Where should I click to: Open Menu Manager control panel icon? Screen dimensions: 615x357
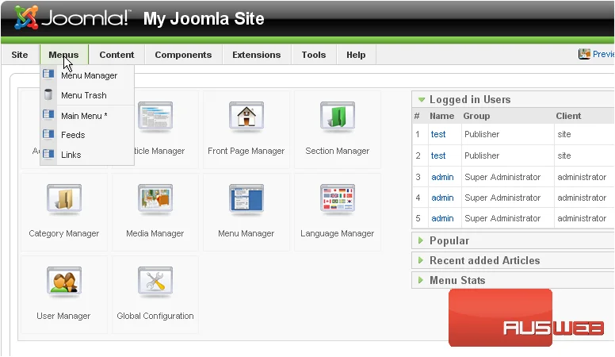click(x=246, y=199)
